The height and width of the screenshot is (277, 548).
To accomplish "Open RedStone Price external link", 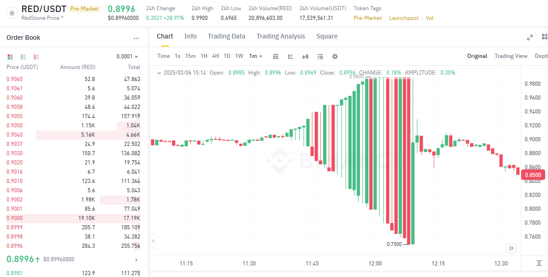I will 42,18.
